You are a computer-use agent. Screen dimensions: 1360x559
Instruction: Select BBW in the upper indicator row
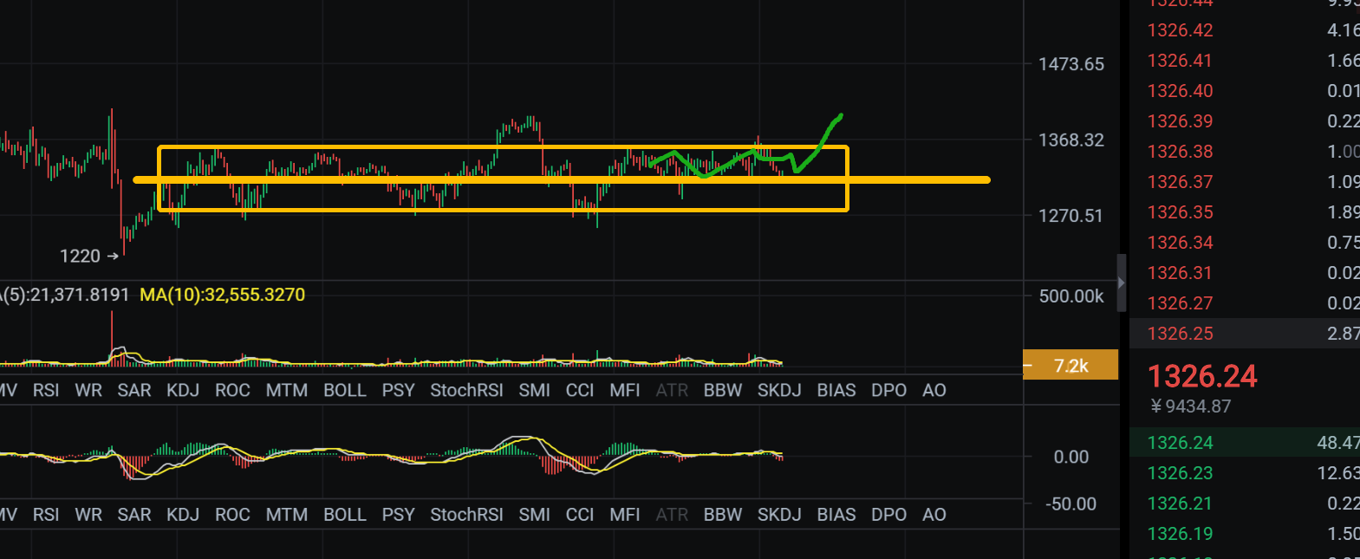(723, 390)
